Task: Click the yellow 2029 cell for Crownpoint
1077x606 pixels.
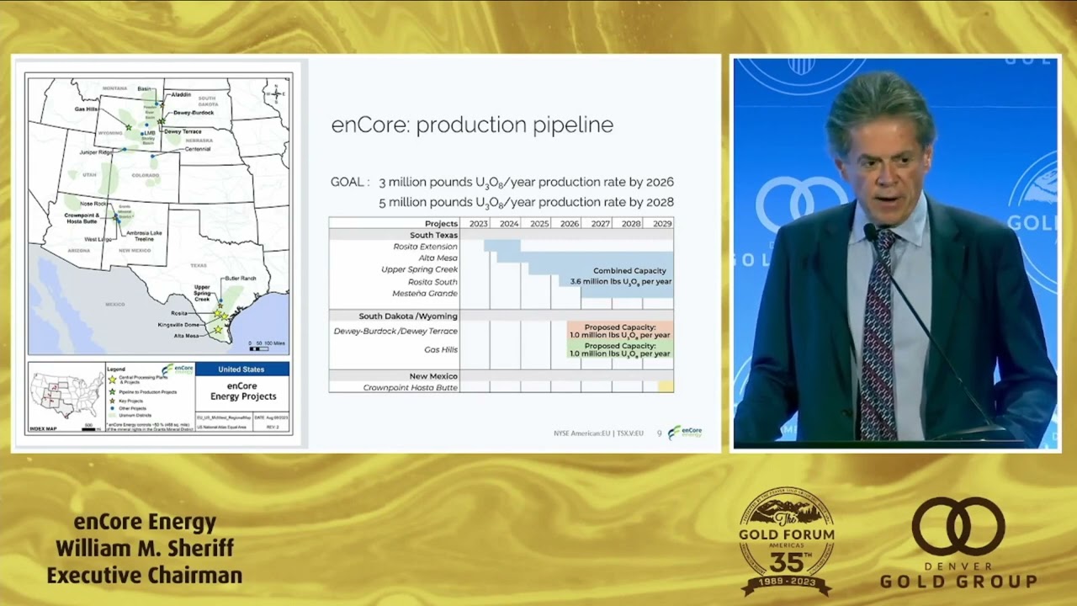Action: point(666,387)
